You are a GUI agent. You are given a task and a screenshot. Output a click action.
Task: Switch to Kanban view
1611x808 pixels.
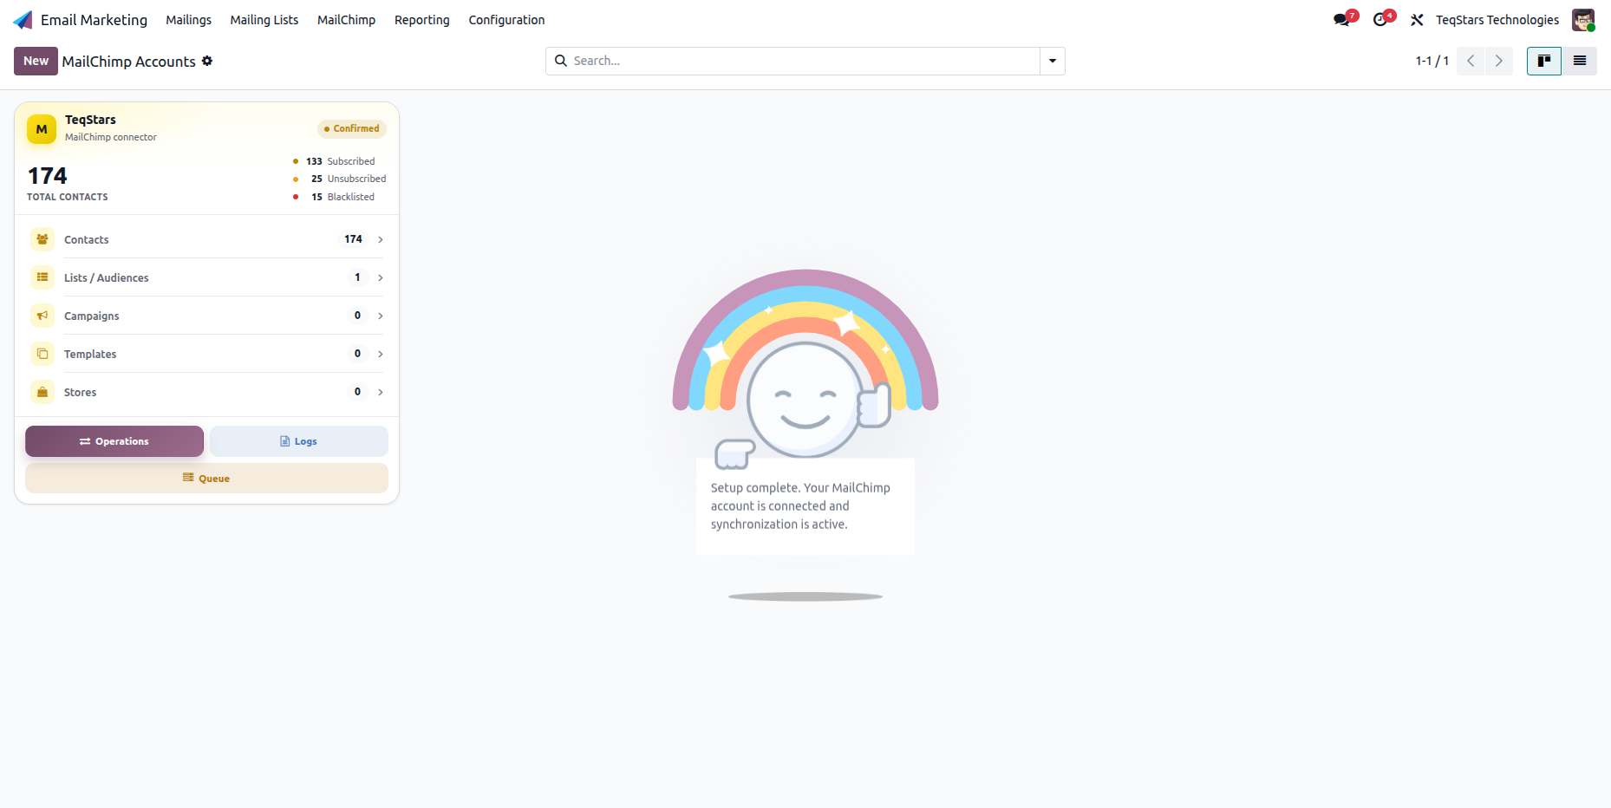1544,61
